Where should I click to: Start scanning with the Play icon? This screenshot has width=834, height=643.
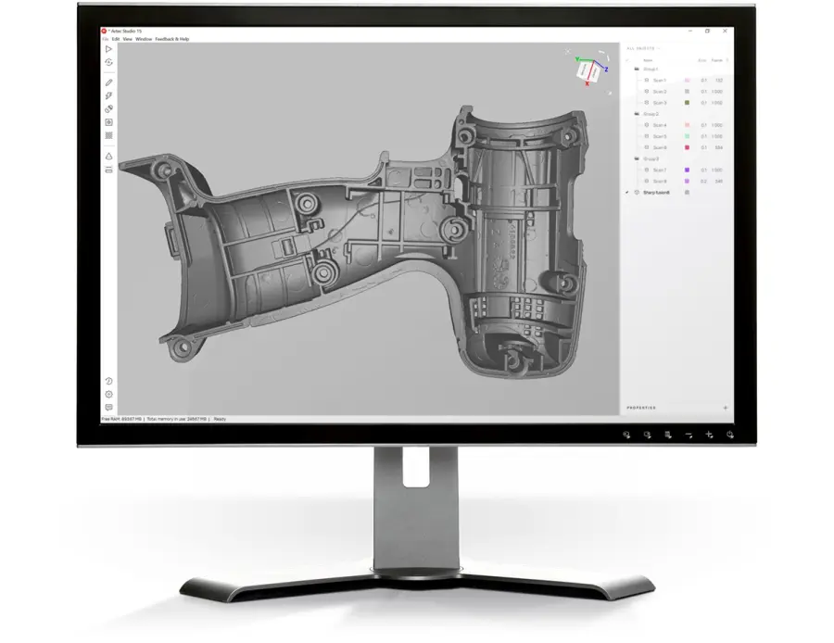110,49
